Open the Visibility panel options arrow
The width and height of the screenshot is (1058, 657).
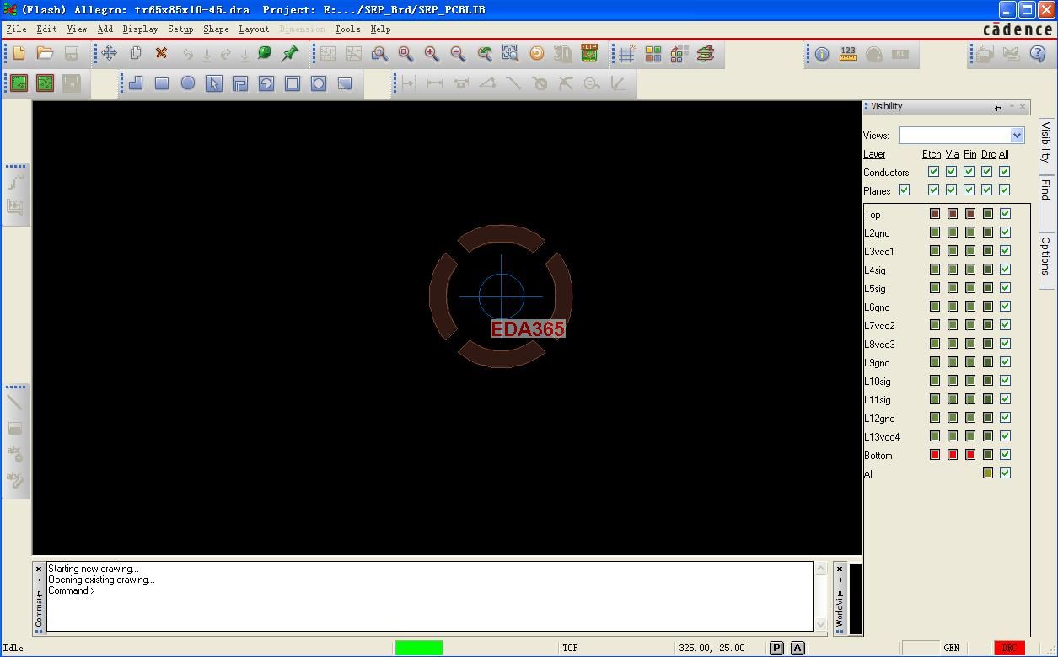click(x=1012, y=107)
